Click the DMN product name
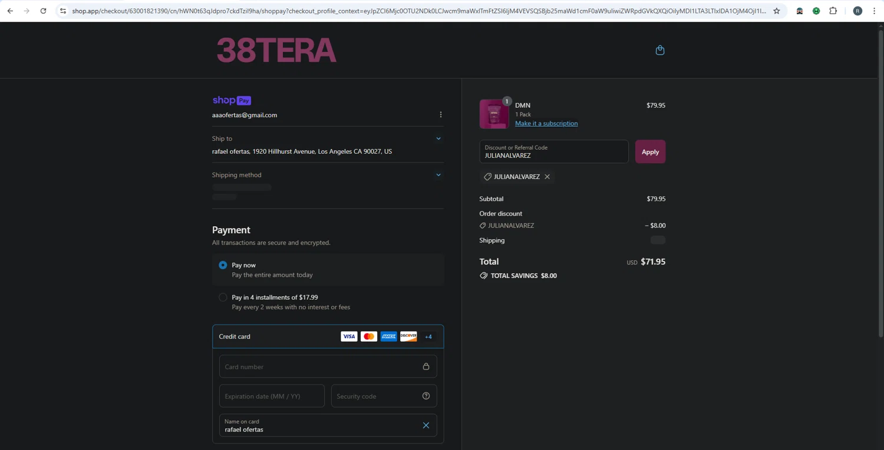 pyautogui.click(x=523, y=105)
